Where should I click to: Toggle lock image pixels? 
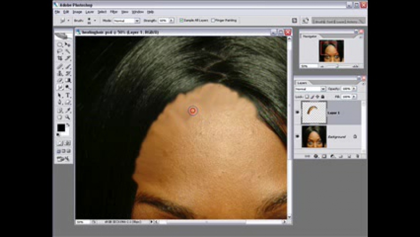312,97
